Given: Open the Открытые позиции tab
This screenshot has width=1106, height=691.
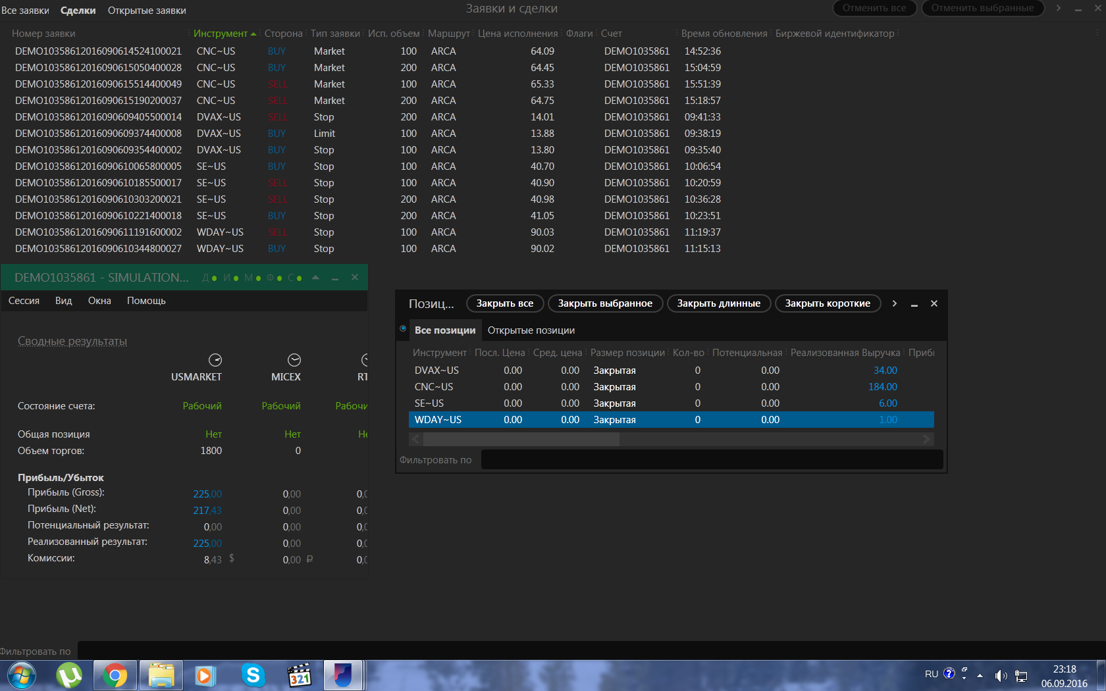Looking at the screenshot, I should tap(531, 330).
